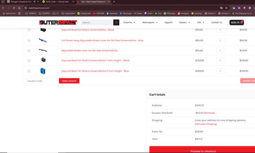Open the Messenger bookmark
Screen dimensions: 255x153
click(x=126, y=13)
